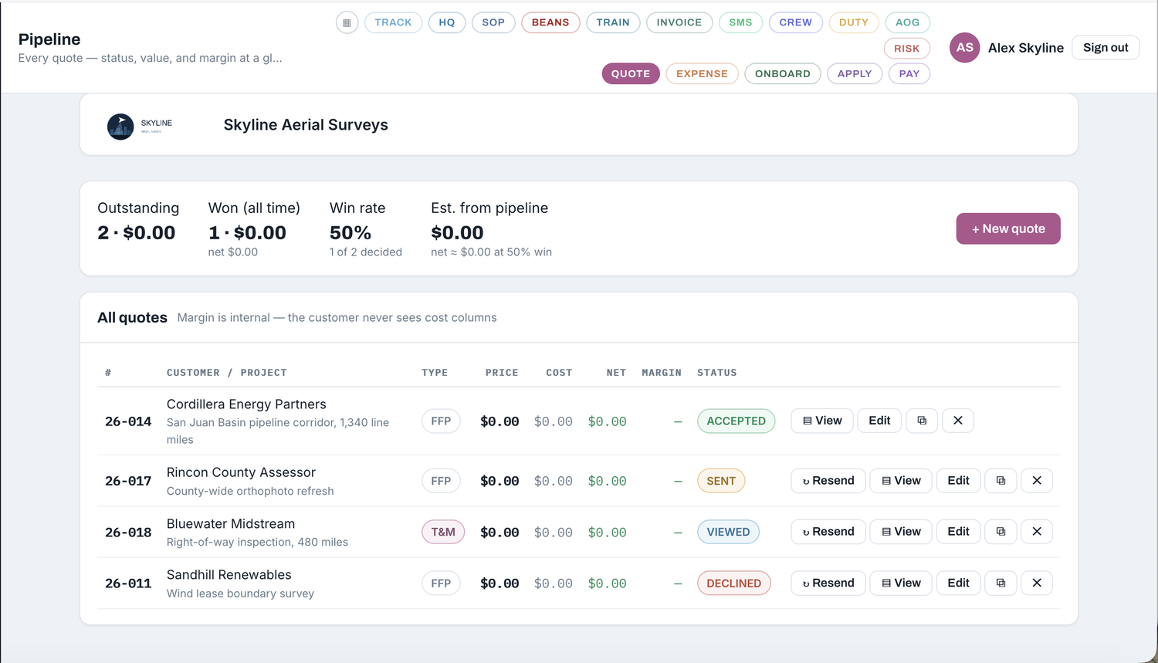Edit quote 26-011
1158x663 pixels.
[958, 584]
